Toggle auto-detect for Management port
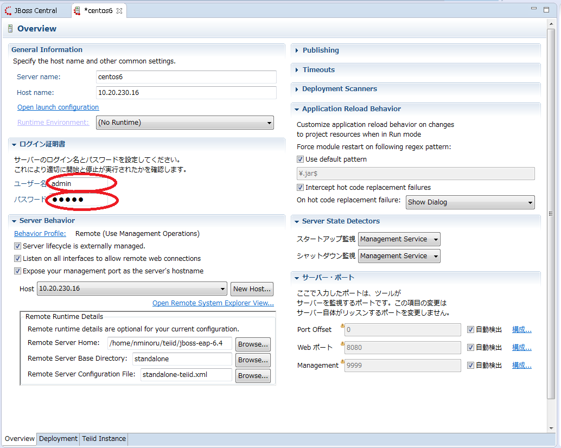Viewport: 561px width, 448px height. coord(471,366)
